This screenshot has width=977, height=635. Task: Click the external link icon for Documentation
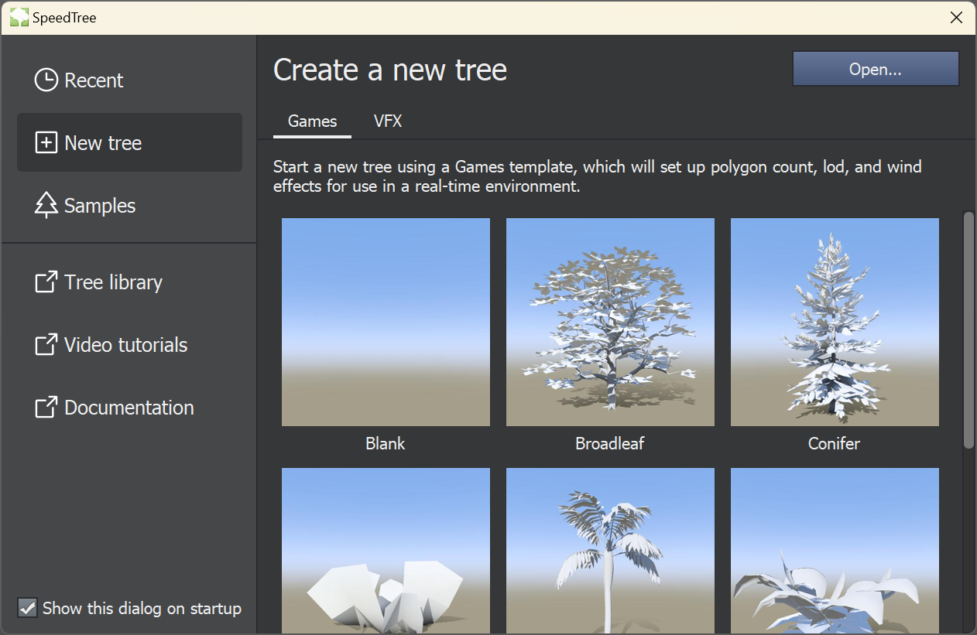[46, 408]
